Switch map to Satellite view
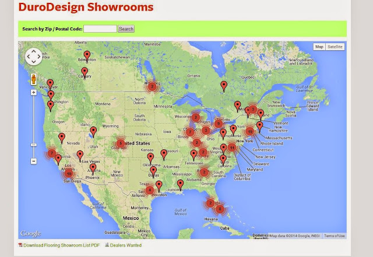 pos(335,47)
